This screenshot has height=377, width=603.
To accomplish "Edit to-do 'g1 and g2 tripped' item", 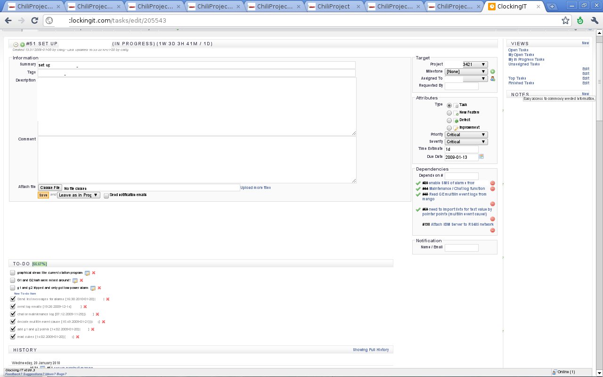I will (x=93, y=288).
